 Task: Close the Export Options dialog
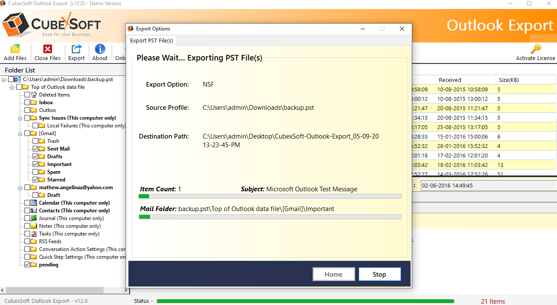(x=402, y=29)
